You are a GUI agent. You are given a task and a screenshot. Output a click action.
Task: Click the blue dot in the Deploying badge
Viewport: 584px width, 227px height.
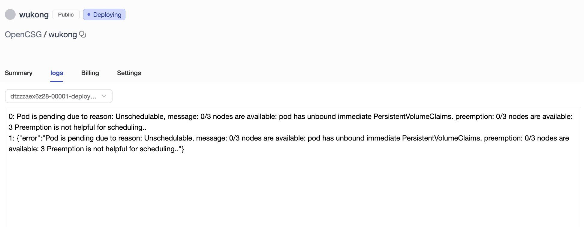(89, 14)
